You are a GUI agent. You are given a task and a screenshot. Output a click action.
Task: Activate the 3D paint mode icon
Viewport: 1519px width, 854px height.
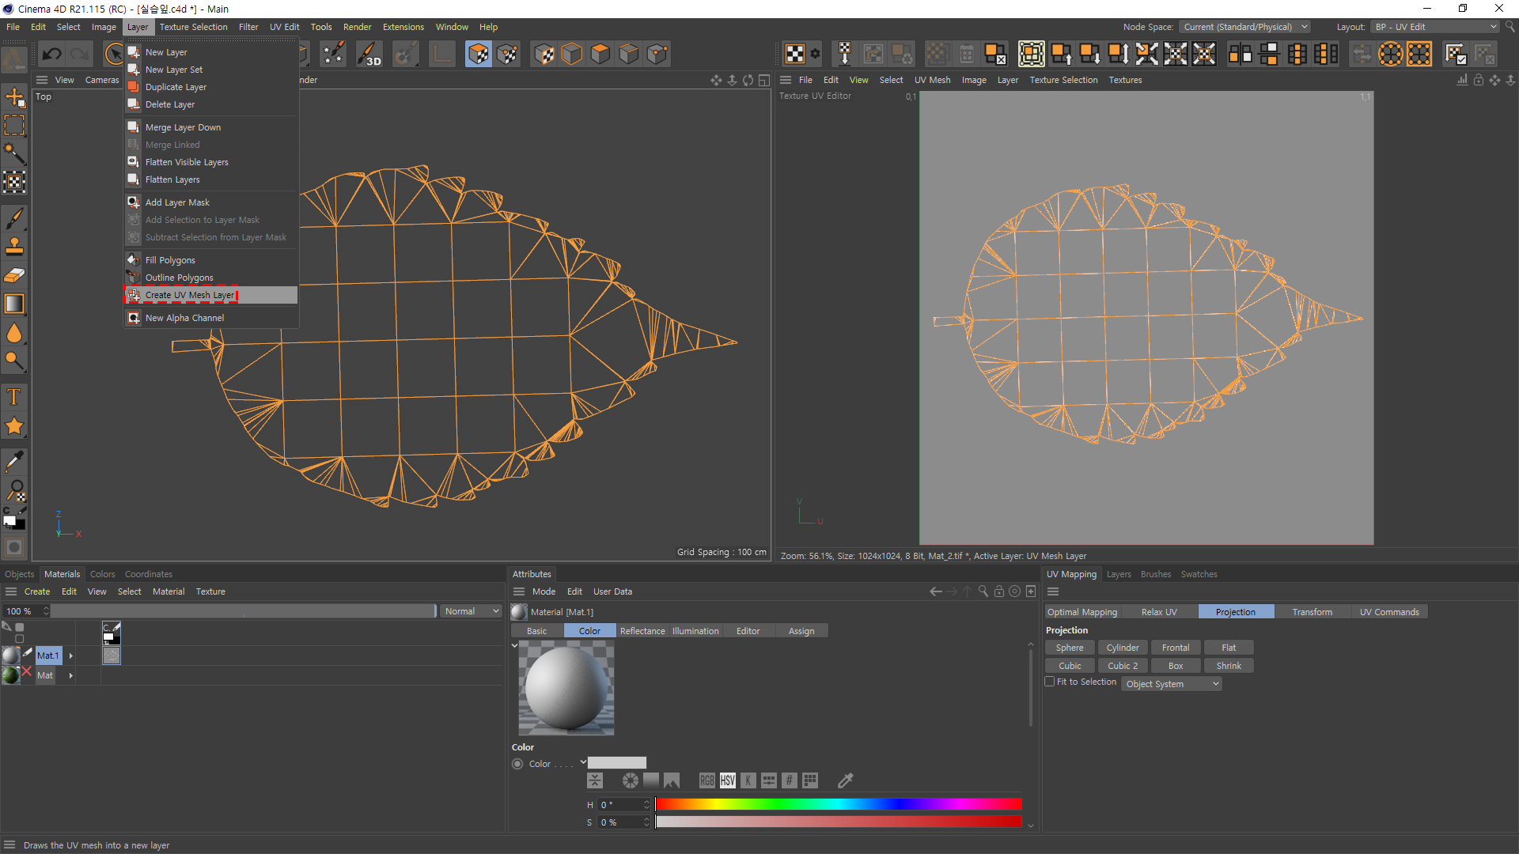[369, 54]
